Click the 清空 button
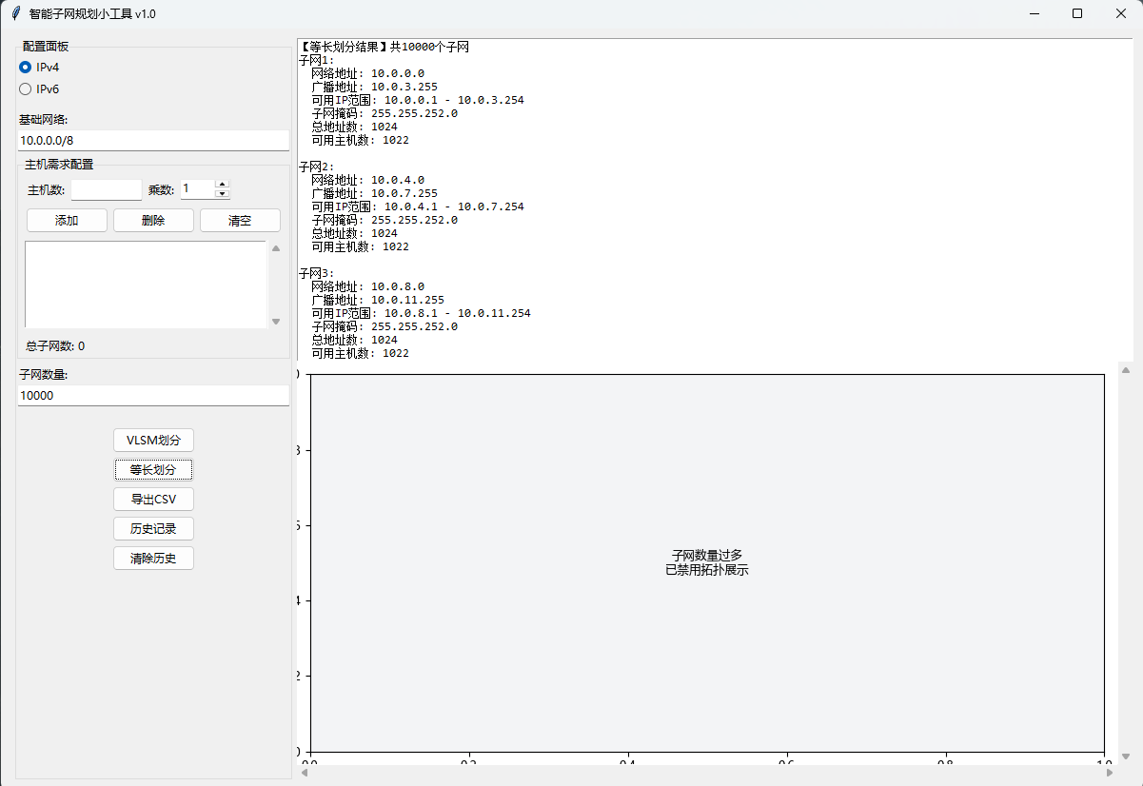 pyautogui.click(x=240, y=221)
